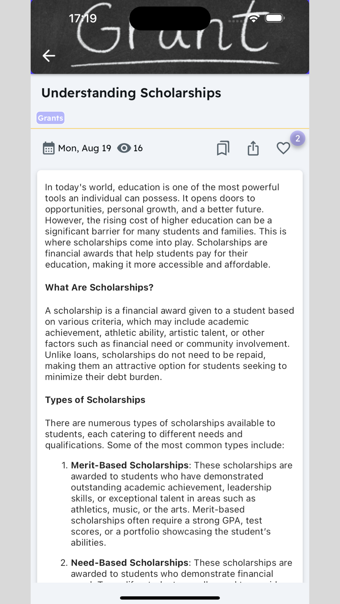Tap the Mon, Aug 19 date text

coord(84,148)
